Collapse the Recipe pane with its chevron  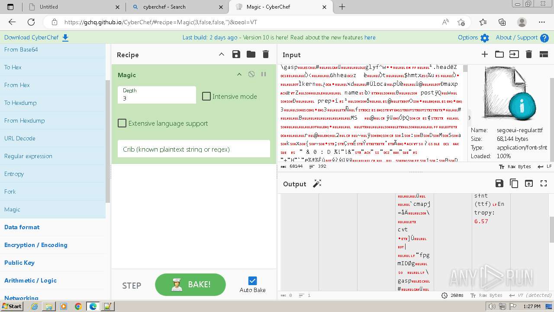(x=221, y=54)
